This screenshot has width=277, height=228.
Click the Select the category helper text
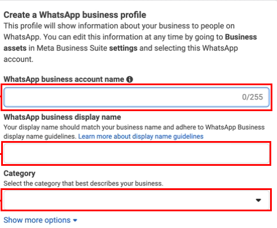pyautogui.click(x=84, y=184)
